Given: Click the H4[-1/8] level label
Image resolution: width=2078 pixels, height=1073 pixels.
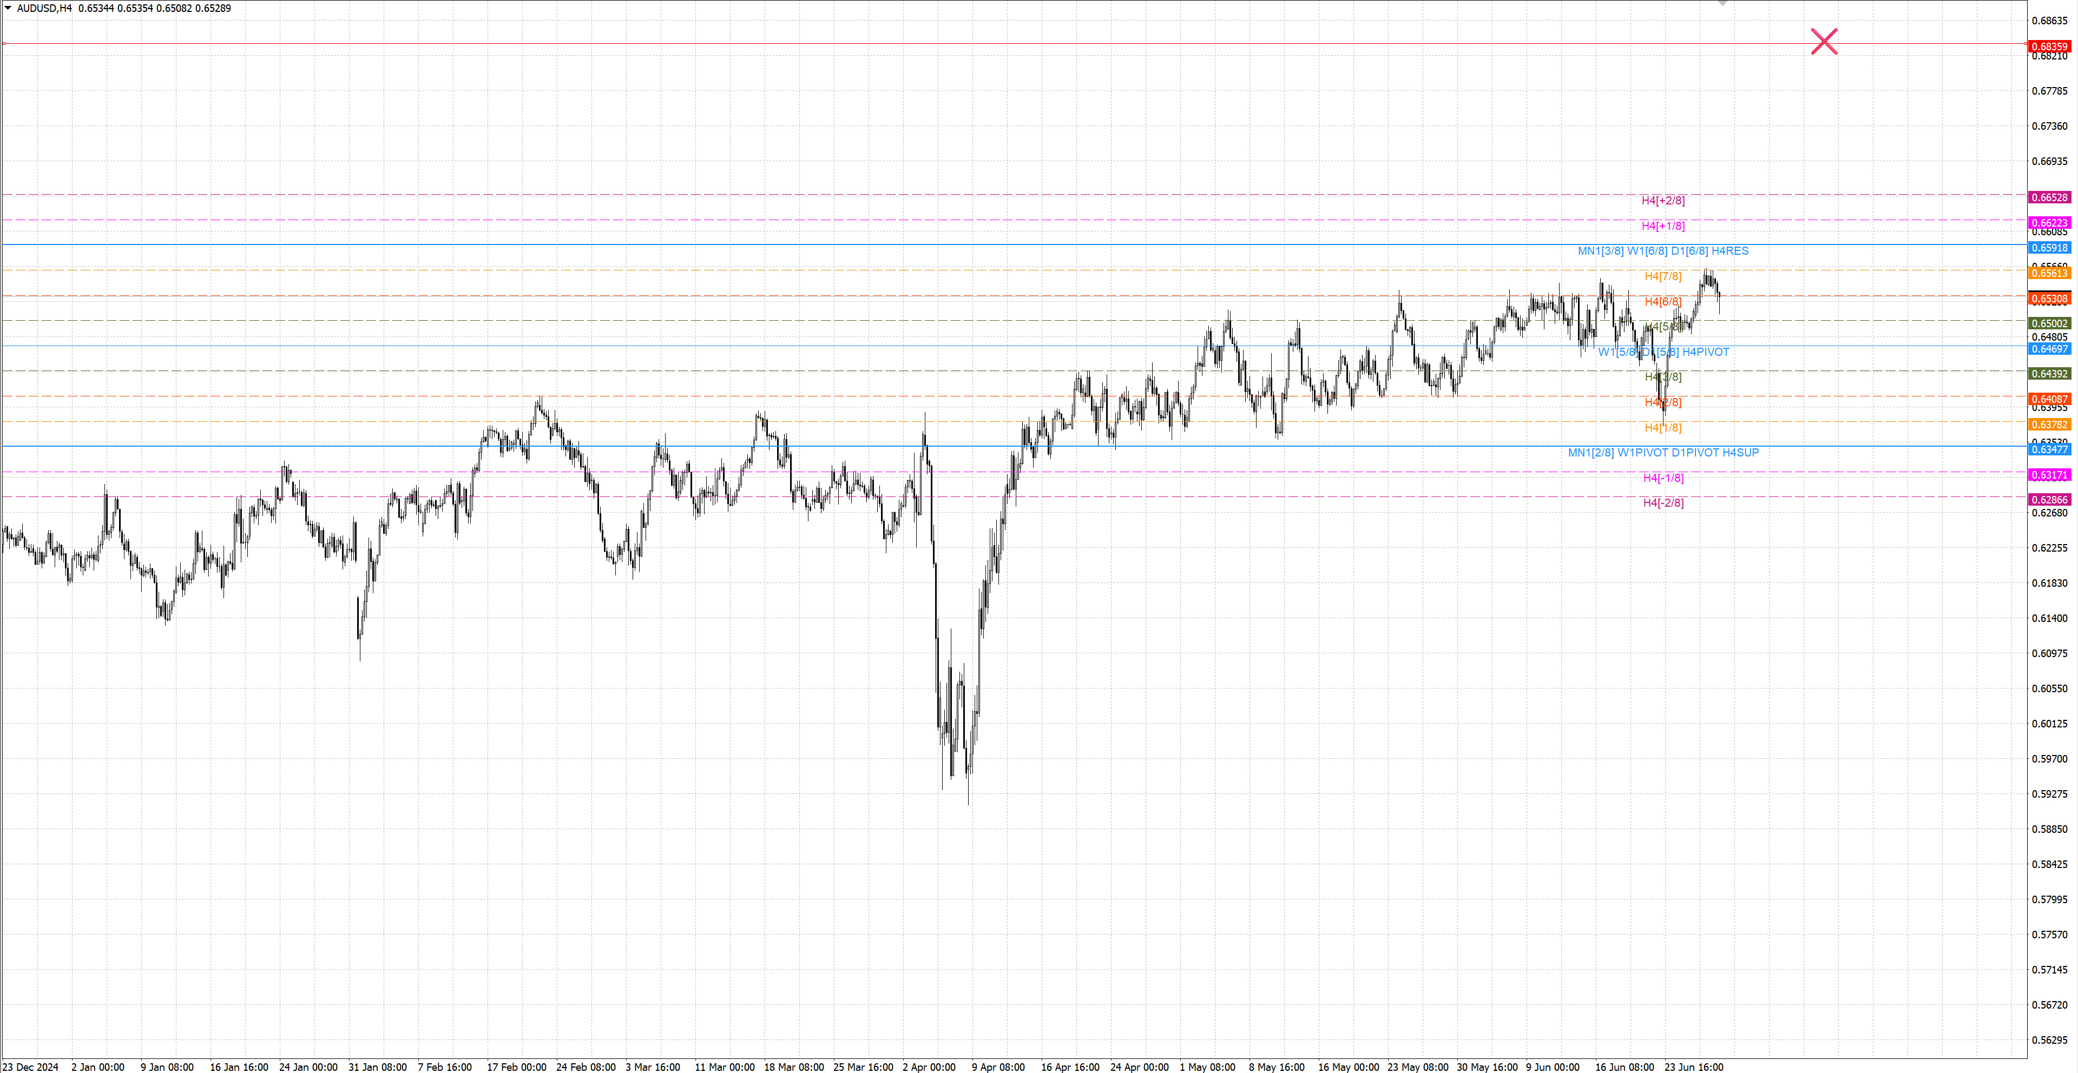Looking at the screenshot, I should tap(1662, 478).
